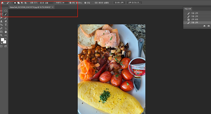Select the Magic Wand tool in the toolbox
The image size is (211, 114).
coord(6,14)
